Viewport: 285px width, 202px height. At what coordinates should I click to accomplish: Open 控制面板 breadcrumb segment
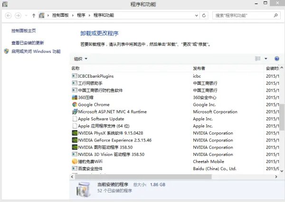coord(60,15)
